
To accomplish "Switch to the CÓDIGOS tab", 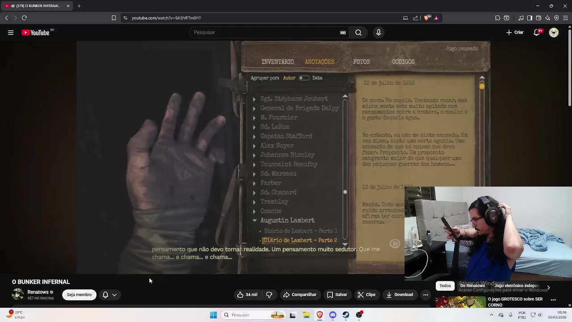I will [x=403, y=62].
